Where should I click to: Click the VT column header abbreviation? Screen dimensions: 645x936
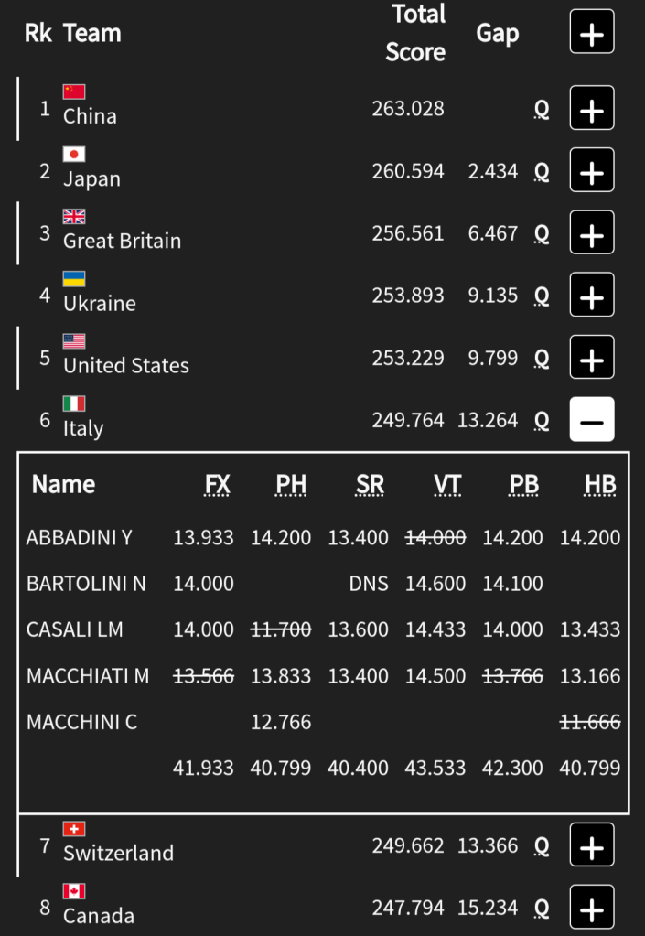pos(447,484)
